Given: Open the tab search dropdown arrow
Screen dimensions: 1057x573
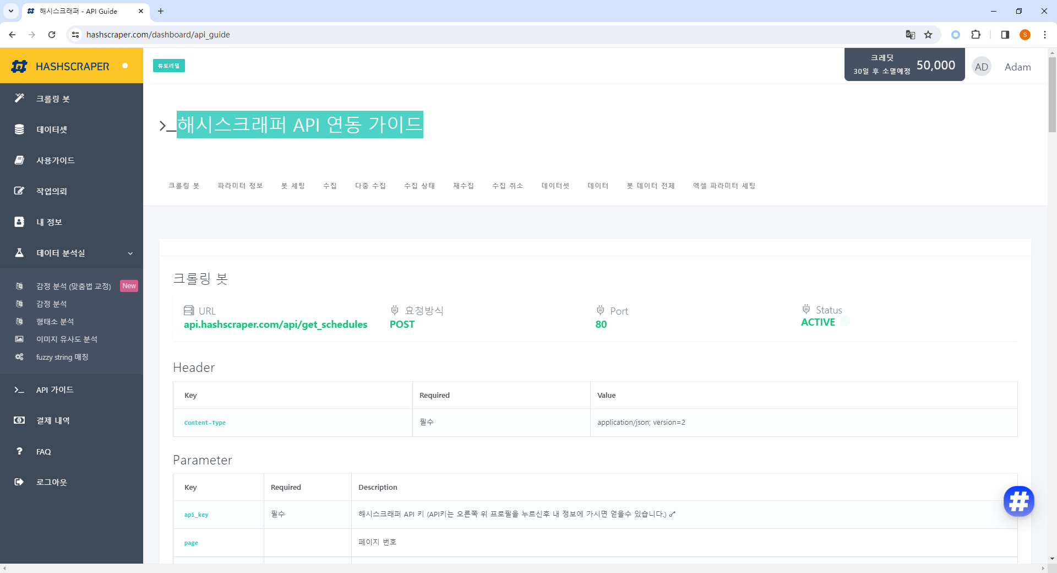Looking at the screenshot, I should 11,11.
